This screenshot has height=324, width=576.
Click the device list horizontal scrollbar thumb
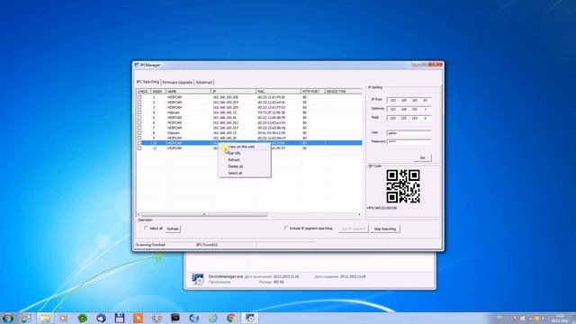(x=204, y=214)
